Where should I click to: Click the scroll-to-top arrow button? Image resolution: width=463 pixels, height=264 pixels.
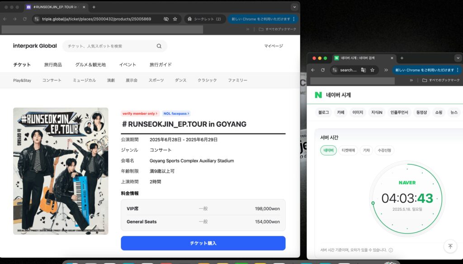[x=450, y=246]
